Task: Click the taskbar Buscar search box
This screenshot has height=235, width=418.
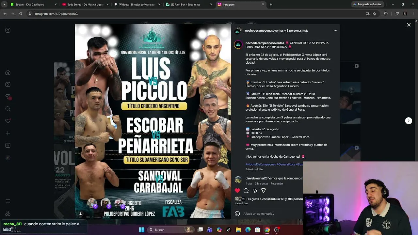Action: click(x=171, y=230)
